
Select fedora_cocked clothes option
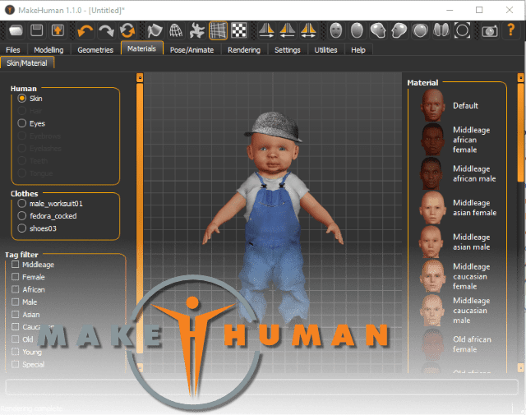pos(22,216)
